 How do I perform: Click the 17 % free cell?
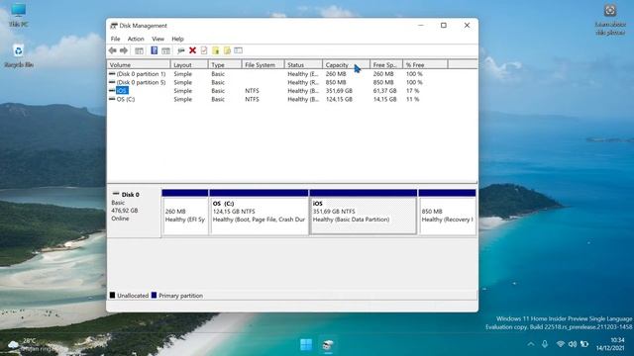coord(412,91)
